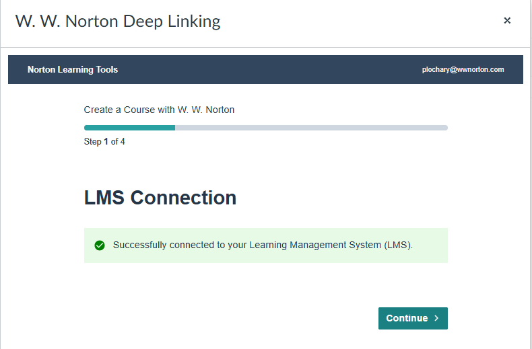The image size is (532, 349).
Task: Close the W. W. Norton Deep Linking dialog
Action: pos(507,21)
